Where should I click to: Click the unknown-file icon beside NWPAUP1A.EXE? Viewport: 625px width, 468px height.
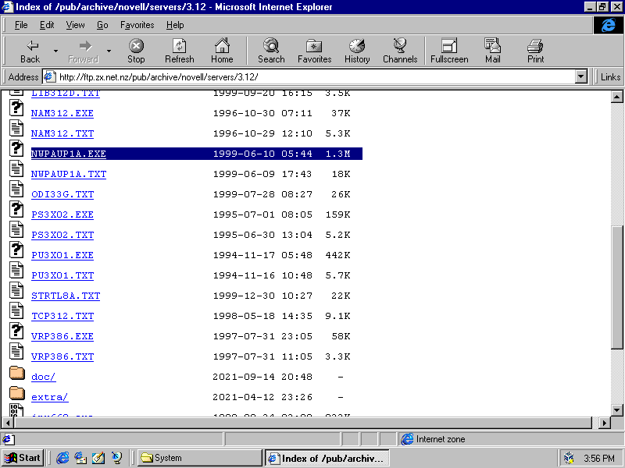[x=16, y=148]
